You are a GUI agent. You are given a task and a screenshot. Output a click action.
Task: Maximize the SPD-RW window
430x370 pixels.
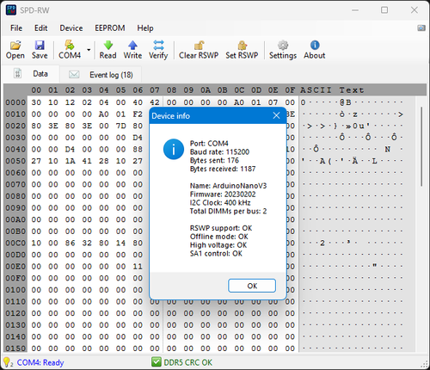tap(384, 10)
